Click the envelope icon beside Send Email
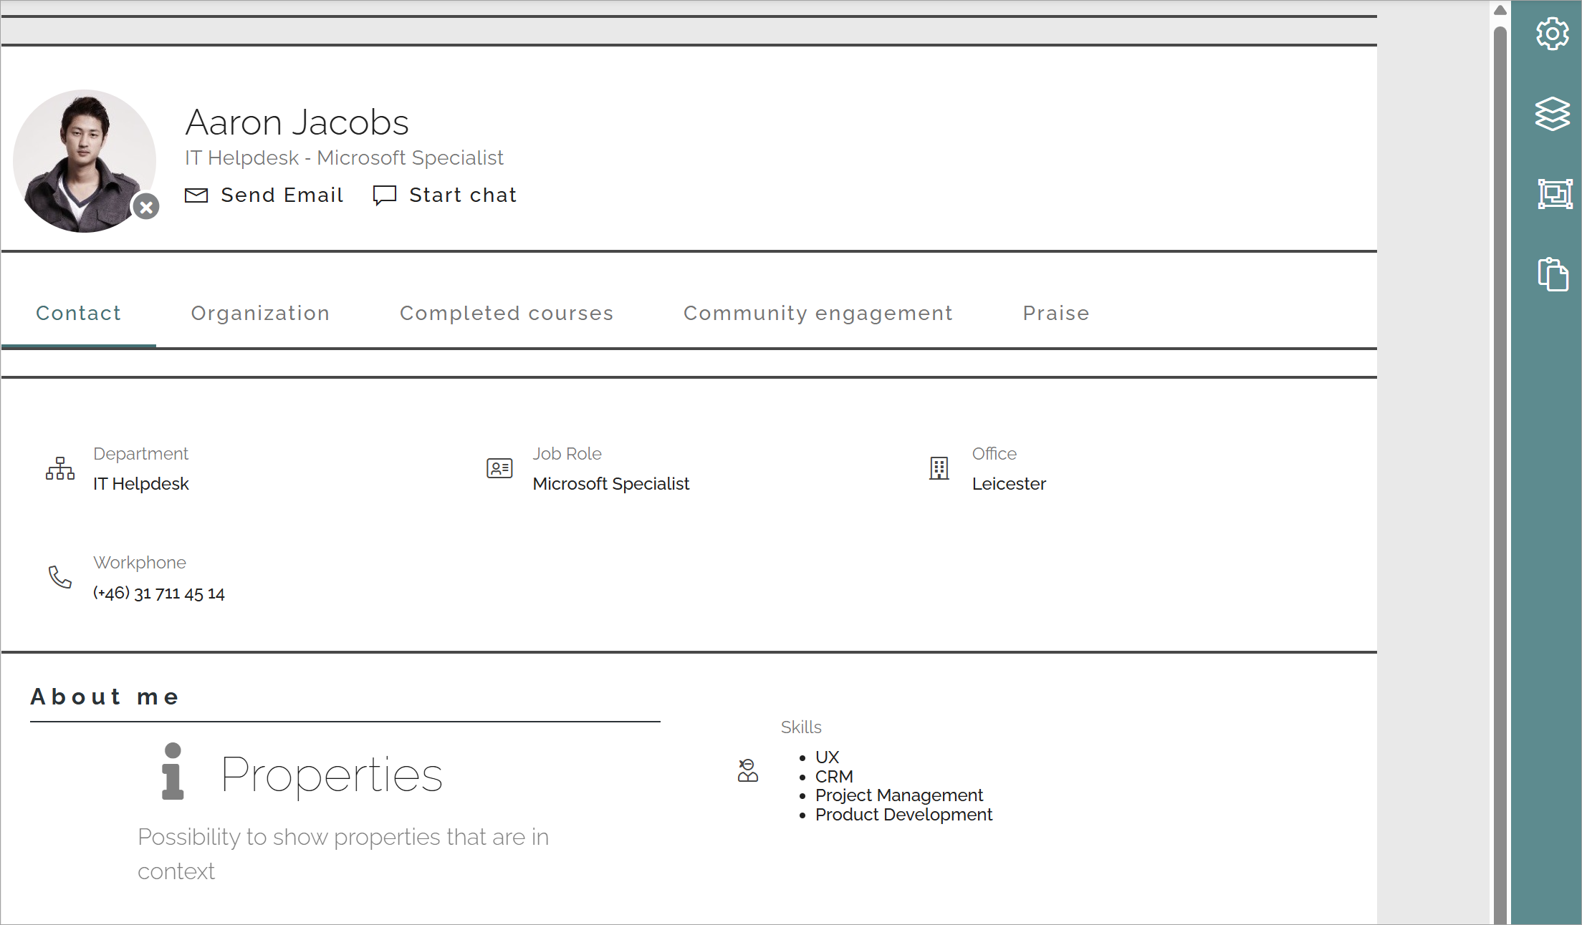Screen dimensions: 1582x925 click(196, 195)
